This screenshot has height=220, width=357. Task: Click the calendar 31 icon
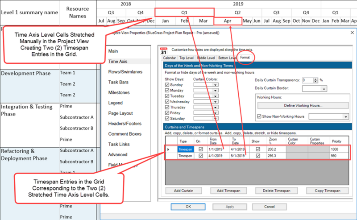point(163,51)
